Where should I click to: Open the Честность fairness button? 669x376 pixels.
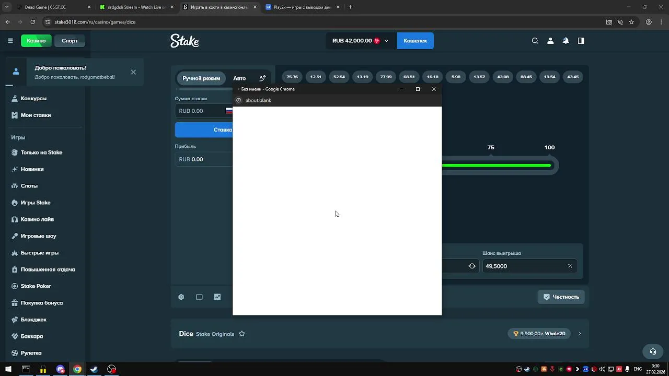(561, 297)
